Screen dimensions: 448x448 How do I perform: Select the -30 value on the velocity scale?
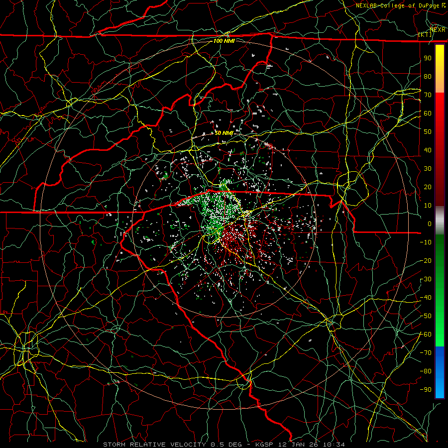(426, 279)
